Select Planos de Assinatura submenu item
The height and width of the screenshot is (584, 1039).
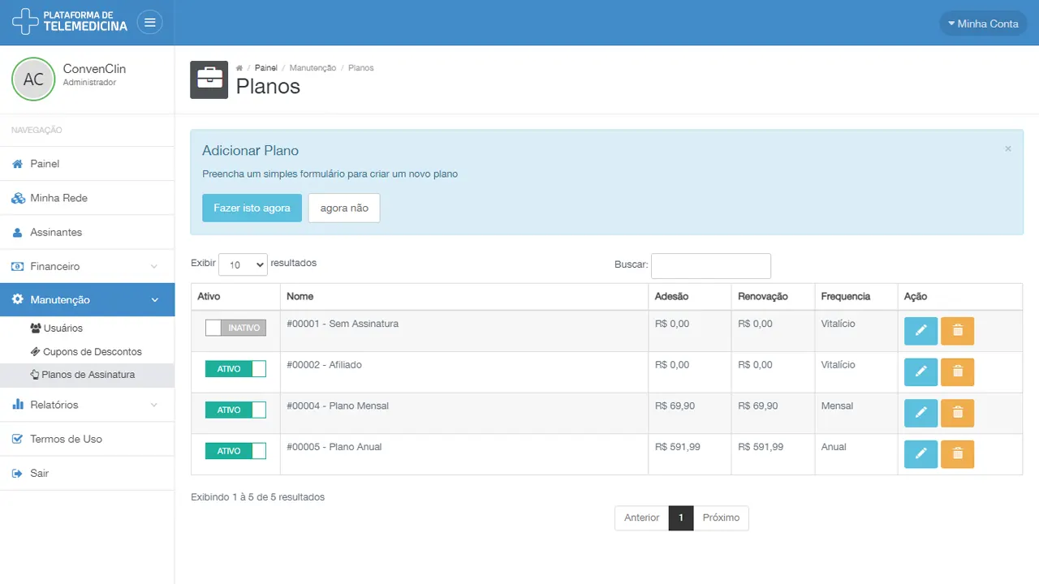coord(87,375)
